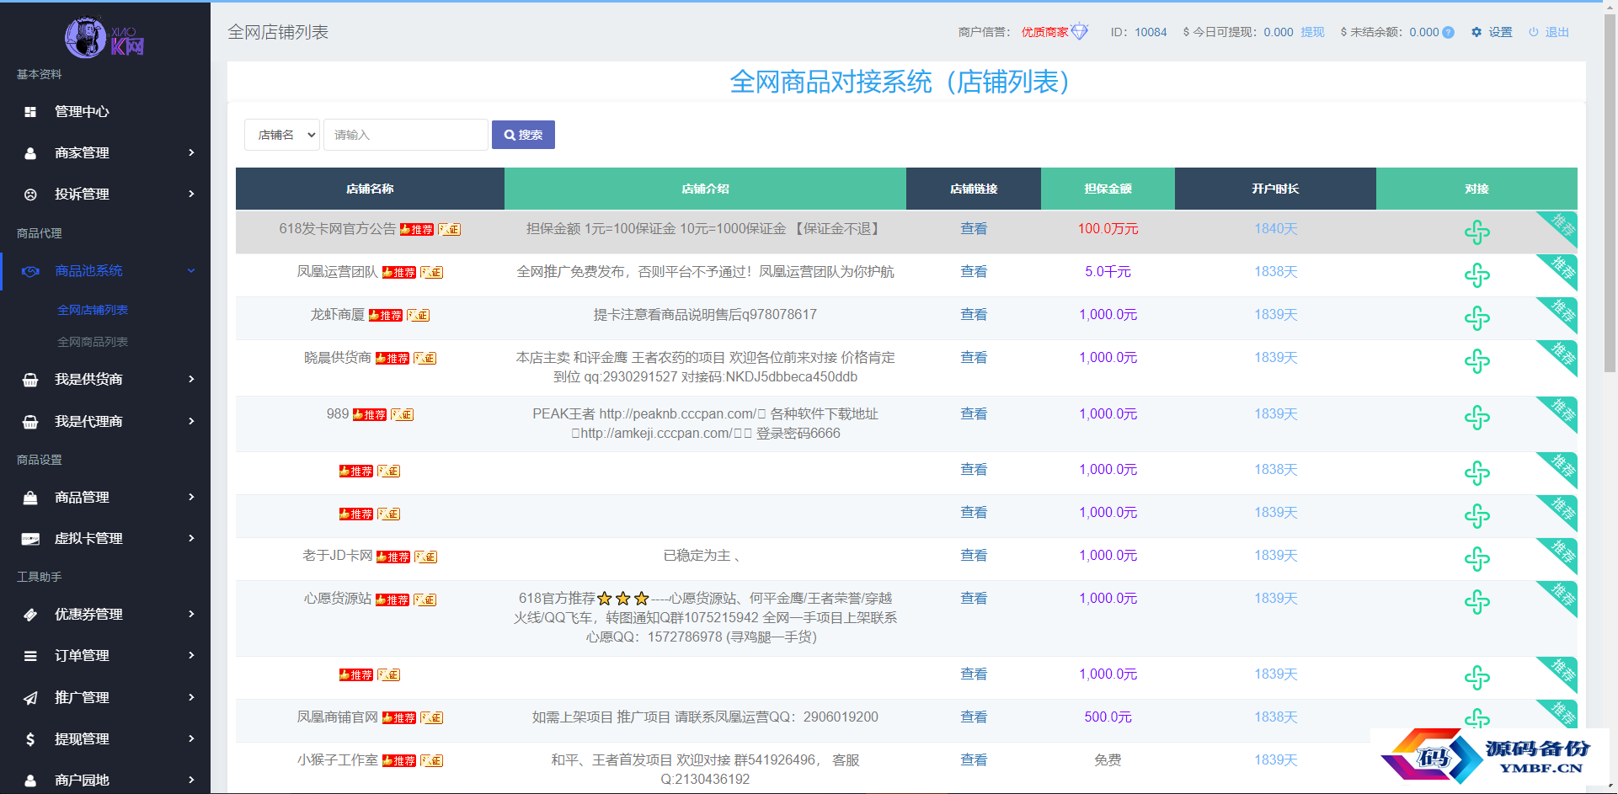Image resolution: width=1618 pixels, height=794 pixels.
Task: Expand 商家管理 menu chevron
Action: point(191,153)
